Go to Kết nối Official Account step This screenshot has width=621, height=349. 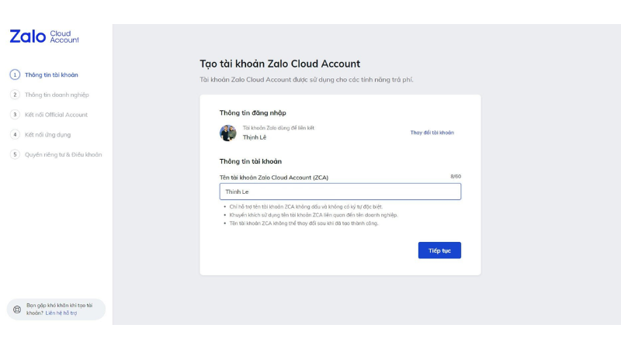[x=56, y=115]
